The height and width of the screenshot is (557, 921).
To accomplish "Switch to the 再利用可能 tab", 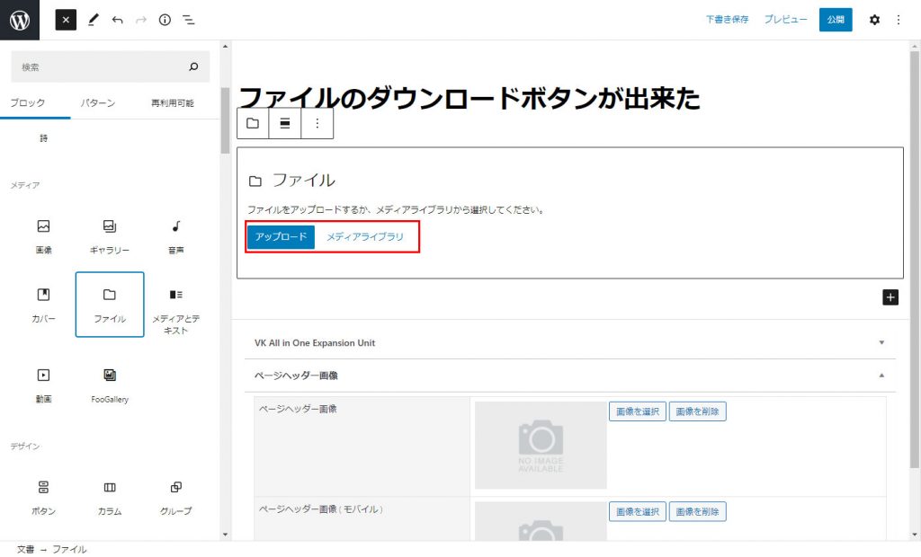I will (172, 103).
